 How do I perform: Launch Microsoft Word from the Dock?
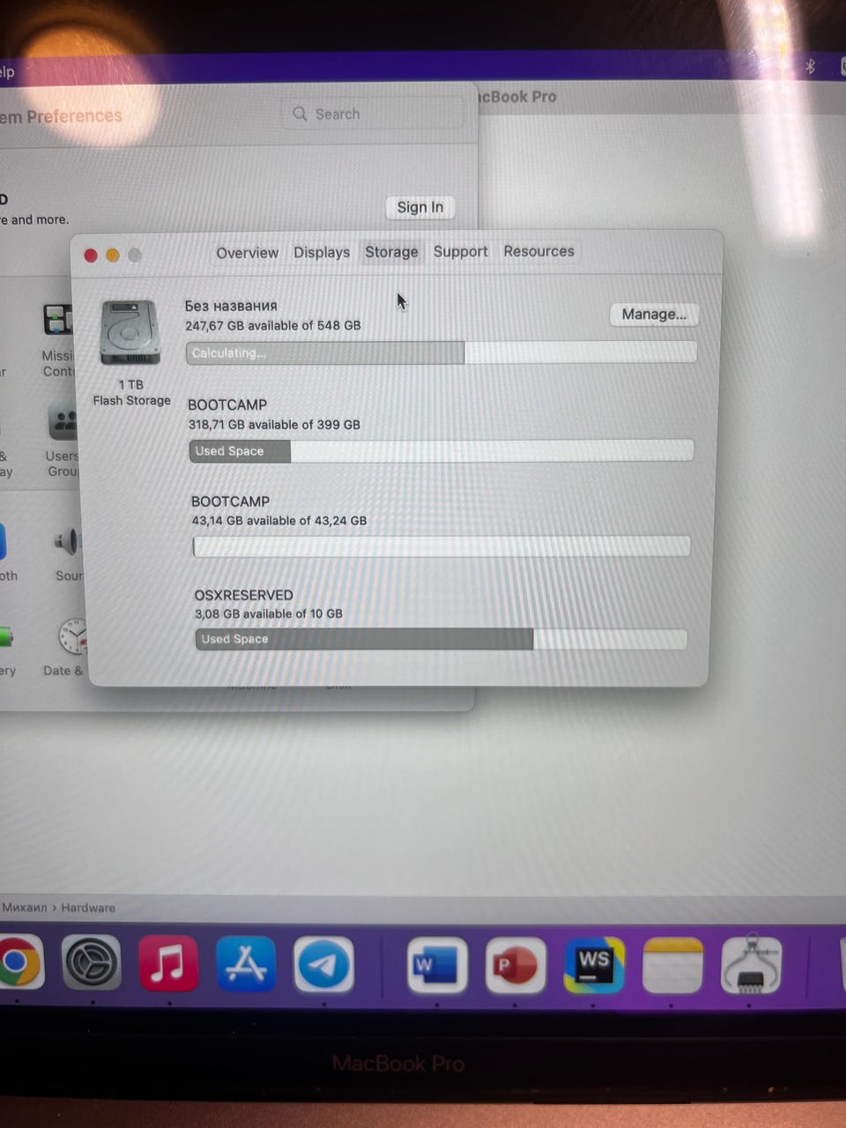(437, 964)
